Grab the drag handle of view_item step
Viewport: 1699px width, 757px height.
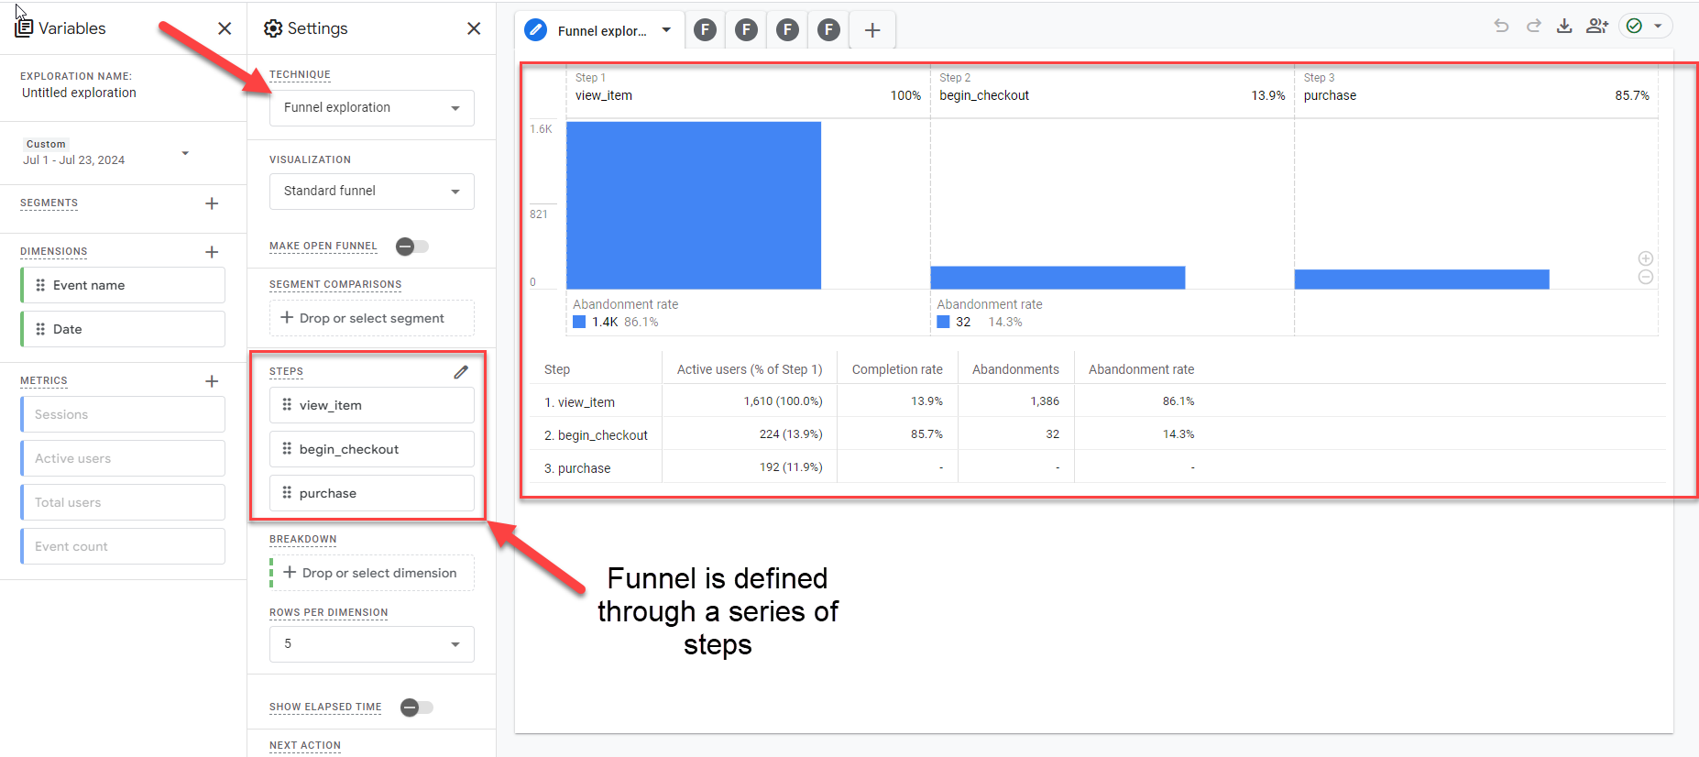click(x=287, y=404)
